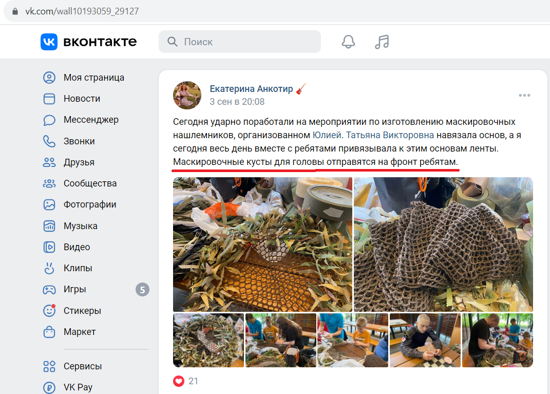Image resolution: width=550 pixels, height=394 pixels.
Task: Click the VK logo icon
Action: [x=49, y=42]
